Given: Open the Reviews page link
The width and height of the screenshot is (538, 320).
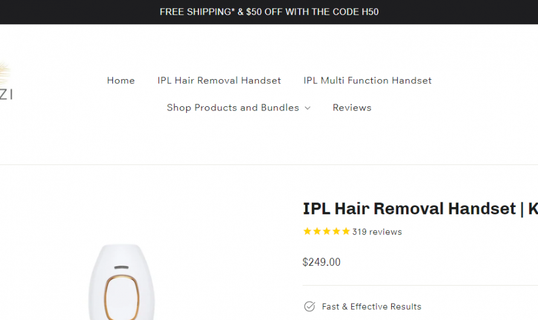Looking at the screenshot, I should pos(352,107).
